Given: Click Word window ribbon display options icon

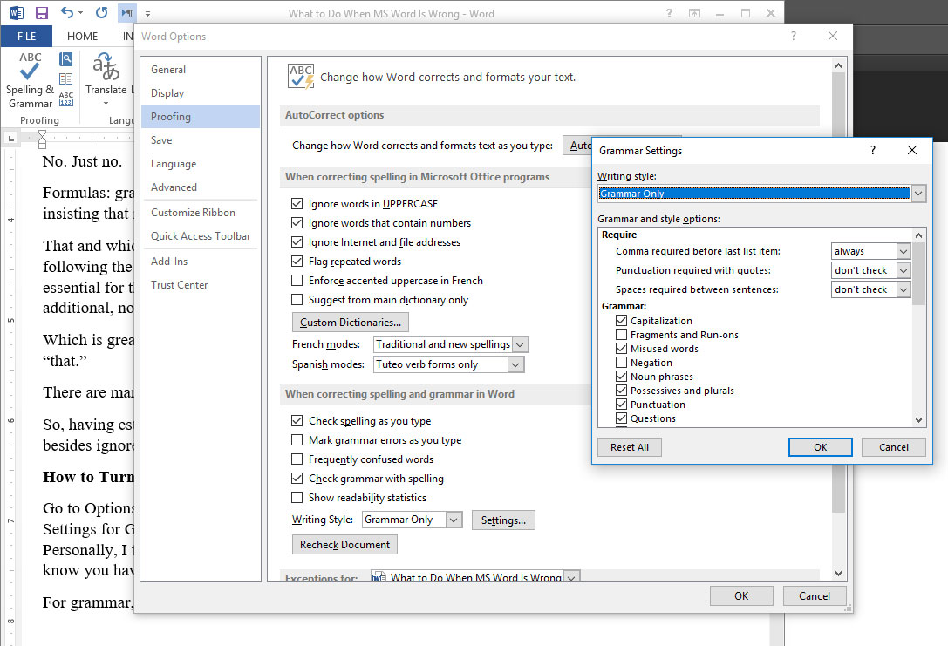Looking at the screenshot, I should [695, 13].
